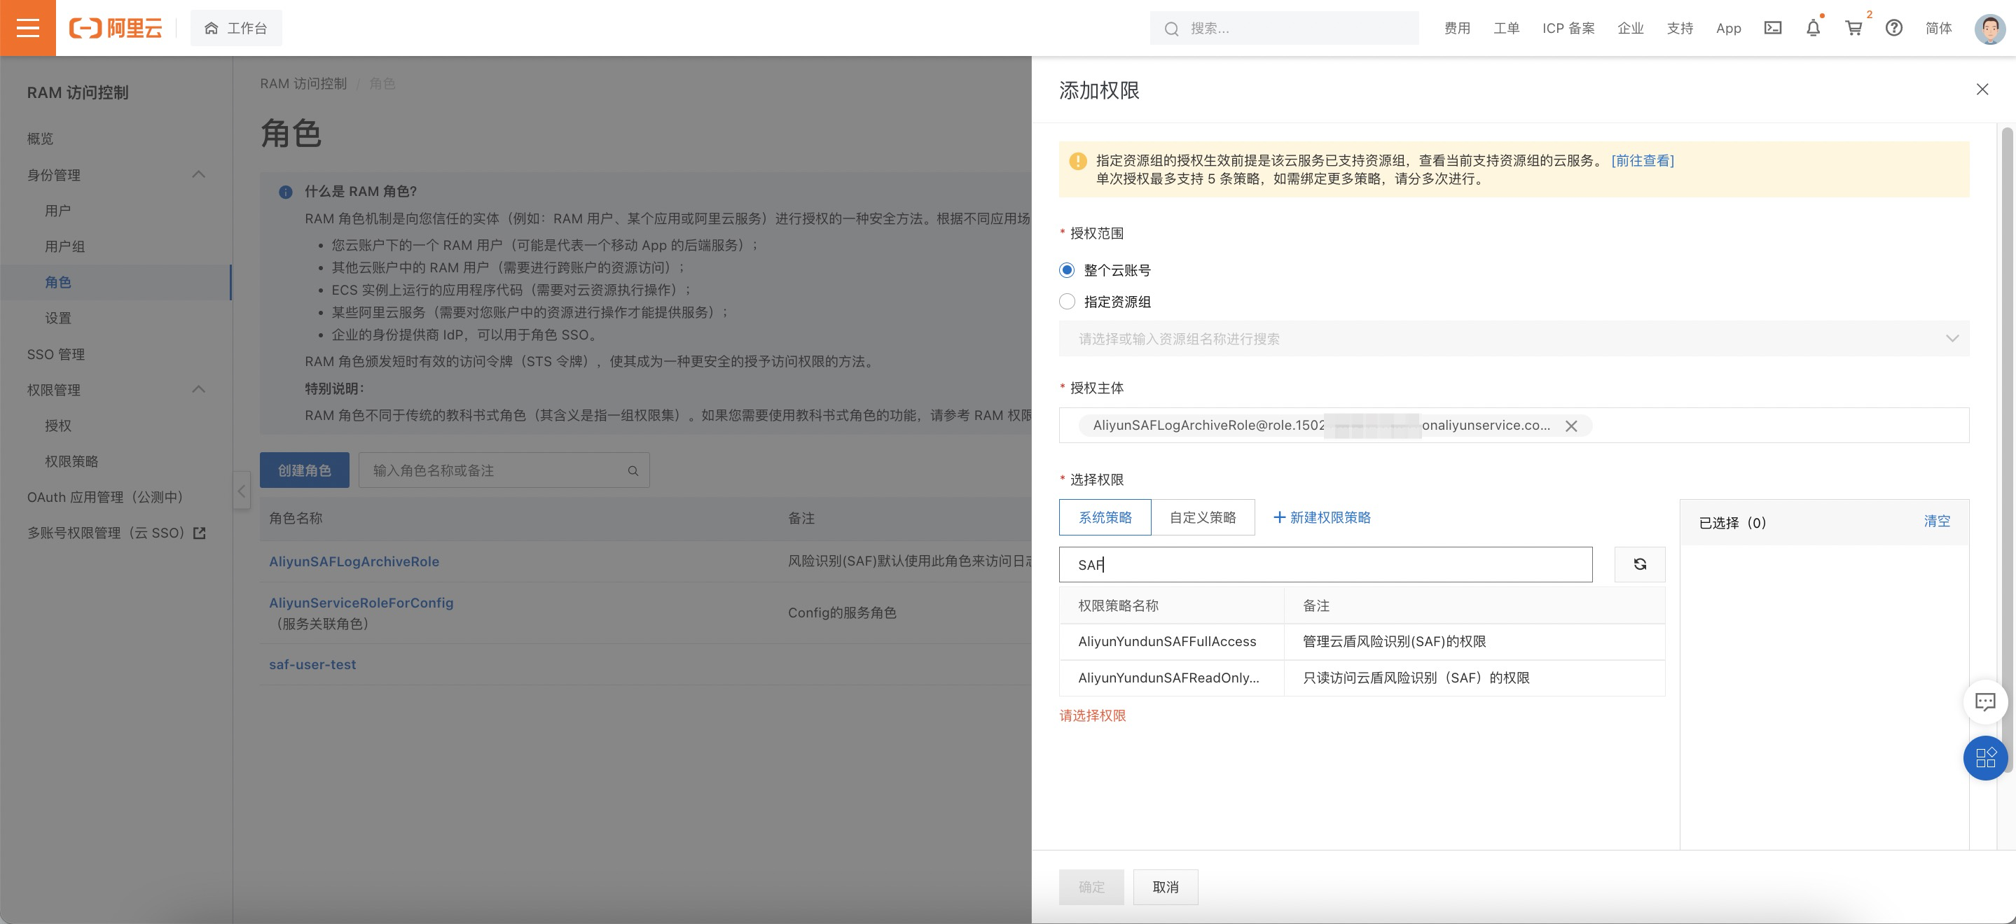This screenshot has width=2016, height=924.
Task: Click the 前往查看 link
Action: 1642,160
